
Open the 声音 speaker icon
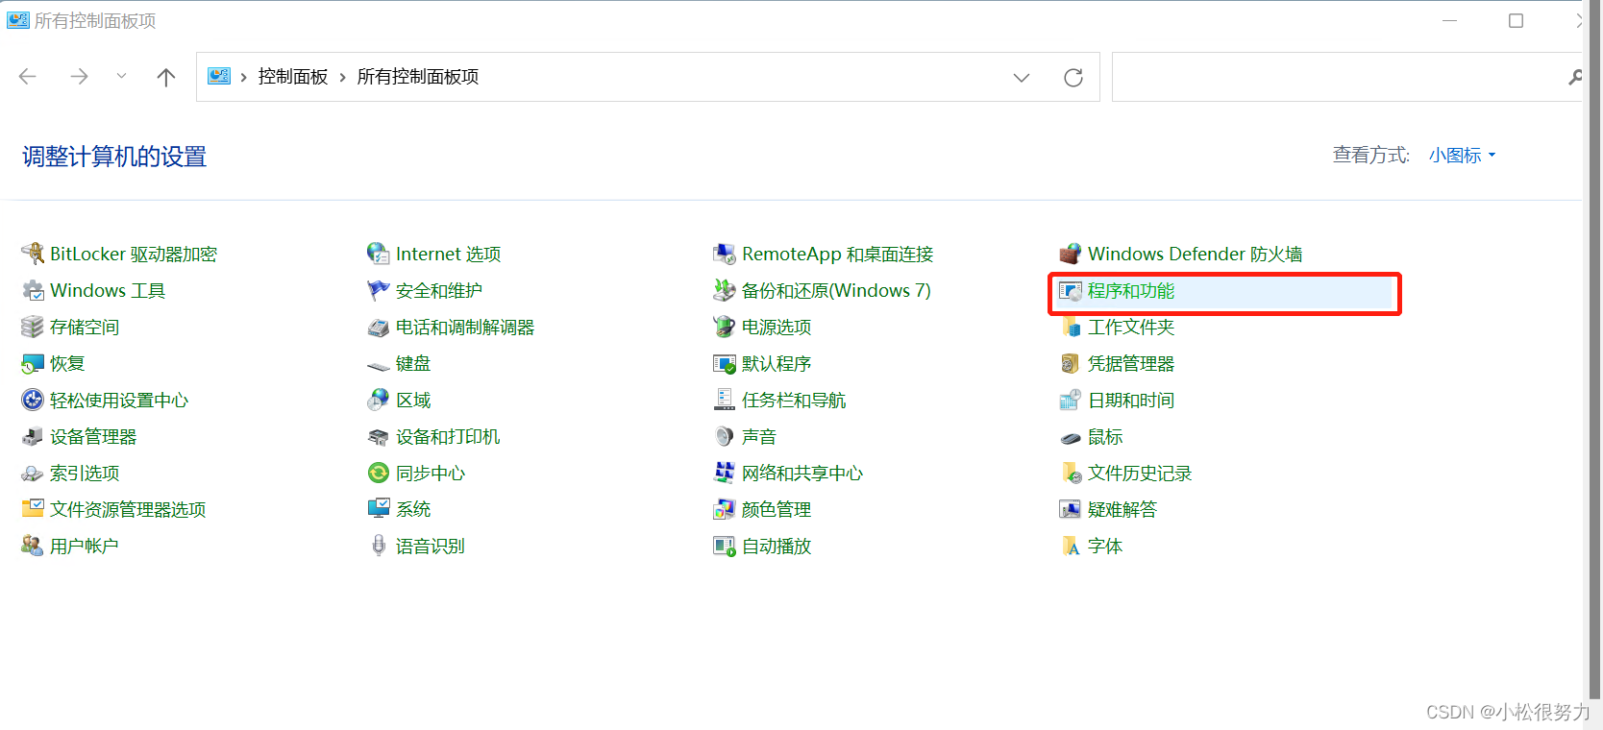point(725,436)
